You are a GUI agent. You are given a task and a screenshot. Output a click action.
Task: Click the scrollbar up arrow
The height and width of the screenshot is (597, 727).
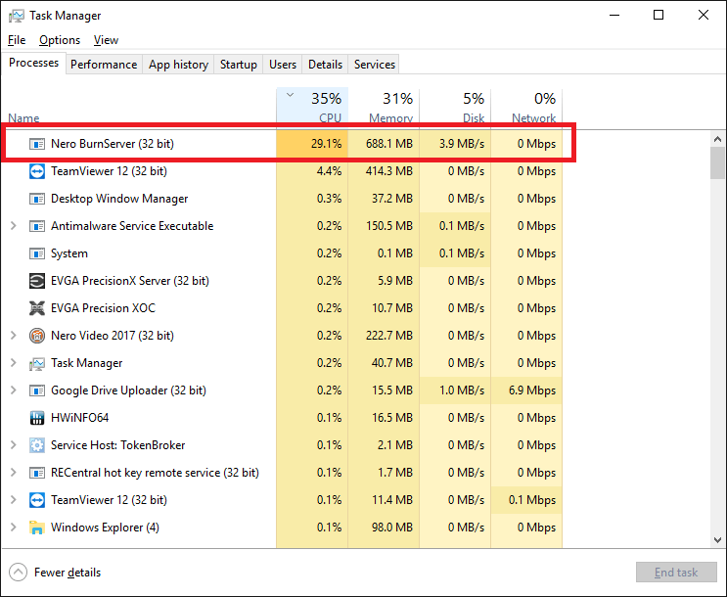[x=718, y=139]
